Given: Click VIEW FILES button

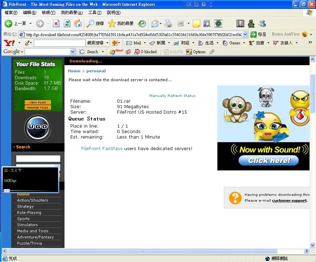Looking at the screenshot, I should pos(38,102).
